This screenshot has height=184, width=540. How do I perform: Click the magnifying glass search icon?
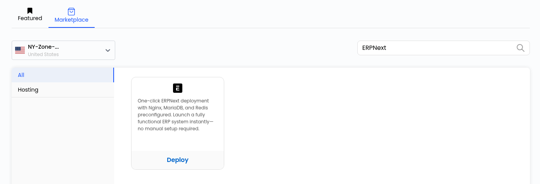pyautogui.click(x=521, y=48)
